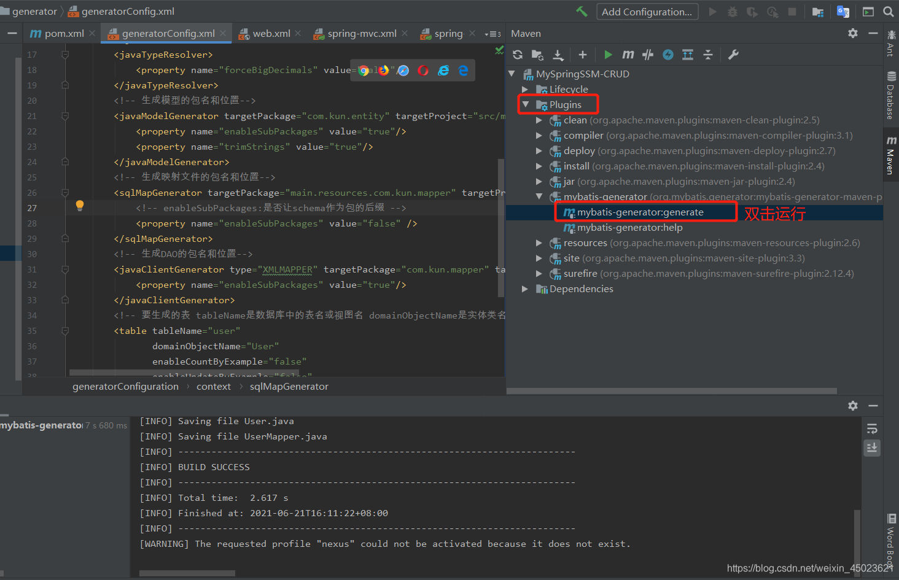
Task: Collapse the Plugins node
Action: [525, 104]
